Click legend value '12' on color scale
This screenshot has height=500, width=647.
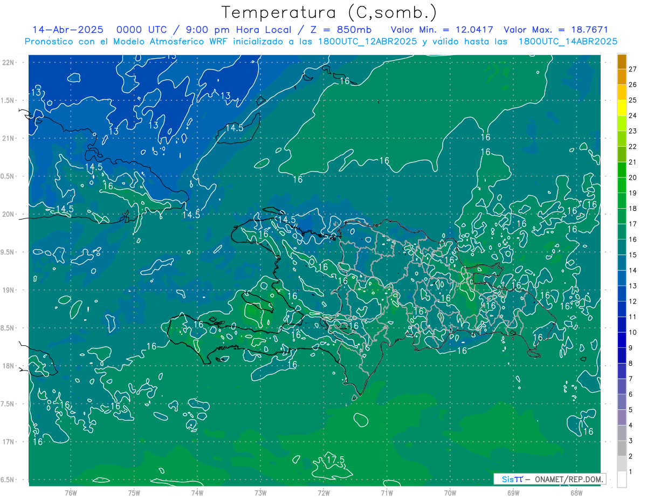click(x=633, y=302)
